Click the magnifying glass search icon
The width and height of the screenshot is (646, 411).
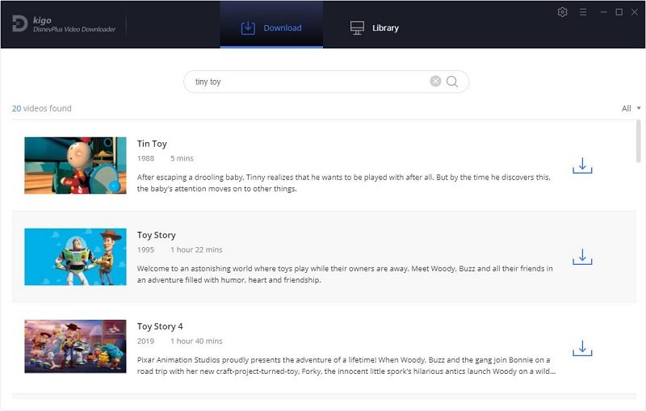coord(452,82)
